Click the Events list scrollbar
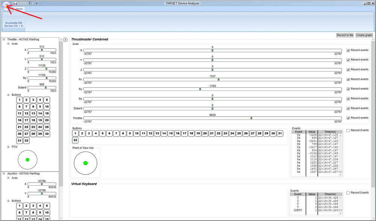The width and height of the screenshot is (376, 221). pyautogui.click(x=341, y=154)
